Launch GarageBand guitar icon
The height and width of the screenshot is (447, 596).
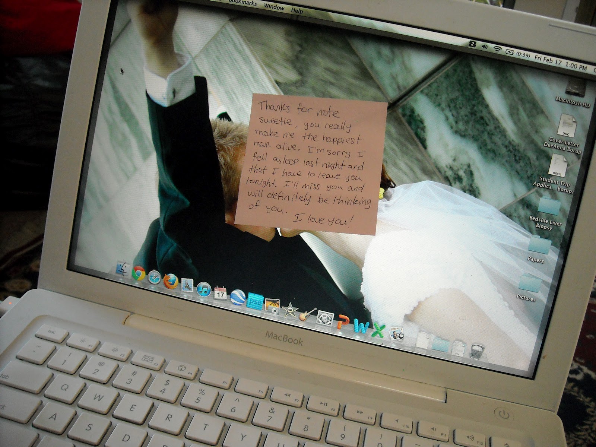[x=307, y=314]
